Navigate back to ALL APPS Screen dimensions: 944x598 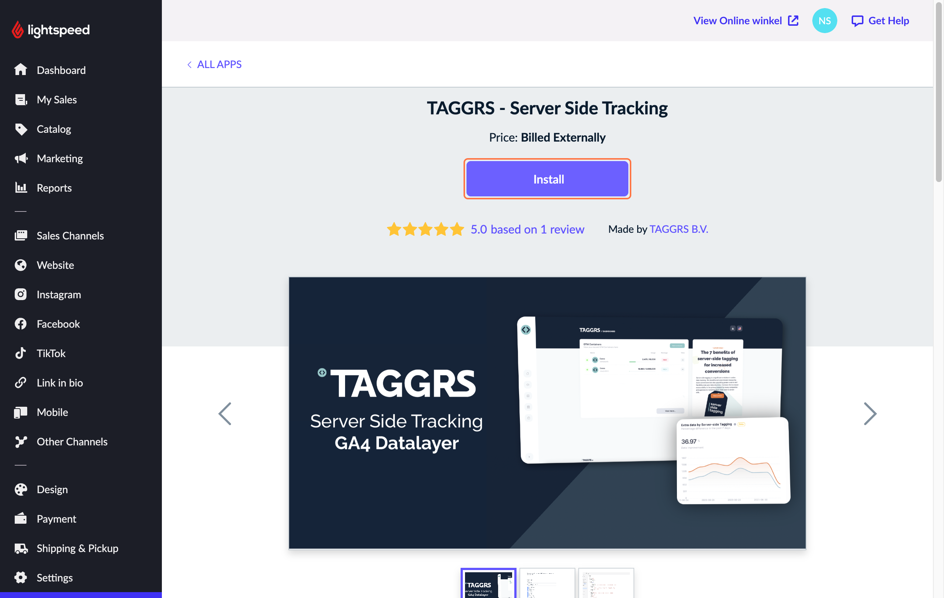(x=213, y=64)
